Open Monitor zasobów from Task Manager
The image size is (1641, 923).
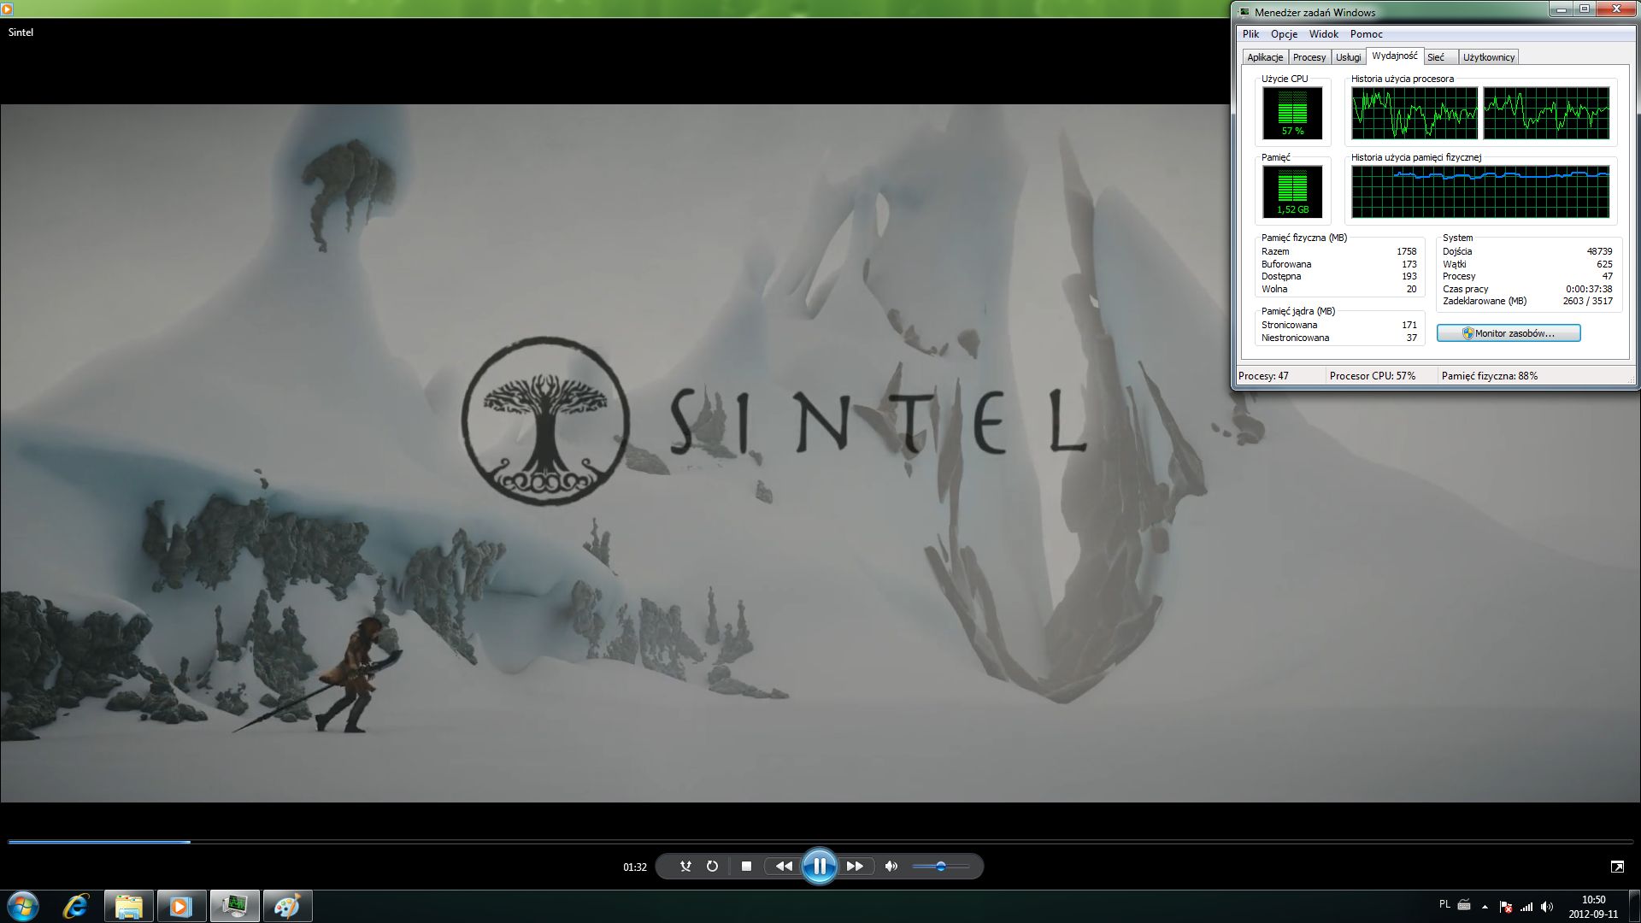click(1509, 333)
